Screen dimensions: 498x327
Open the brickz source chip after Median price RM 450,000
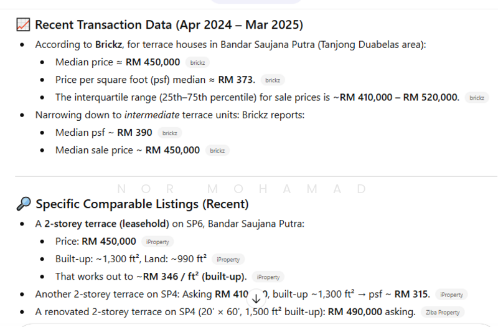pyautogui.click(x=198, y=62)
